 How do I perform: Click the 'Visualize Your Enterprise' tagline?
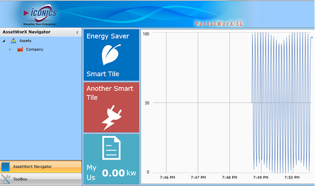pos(40,24)
